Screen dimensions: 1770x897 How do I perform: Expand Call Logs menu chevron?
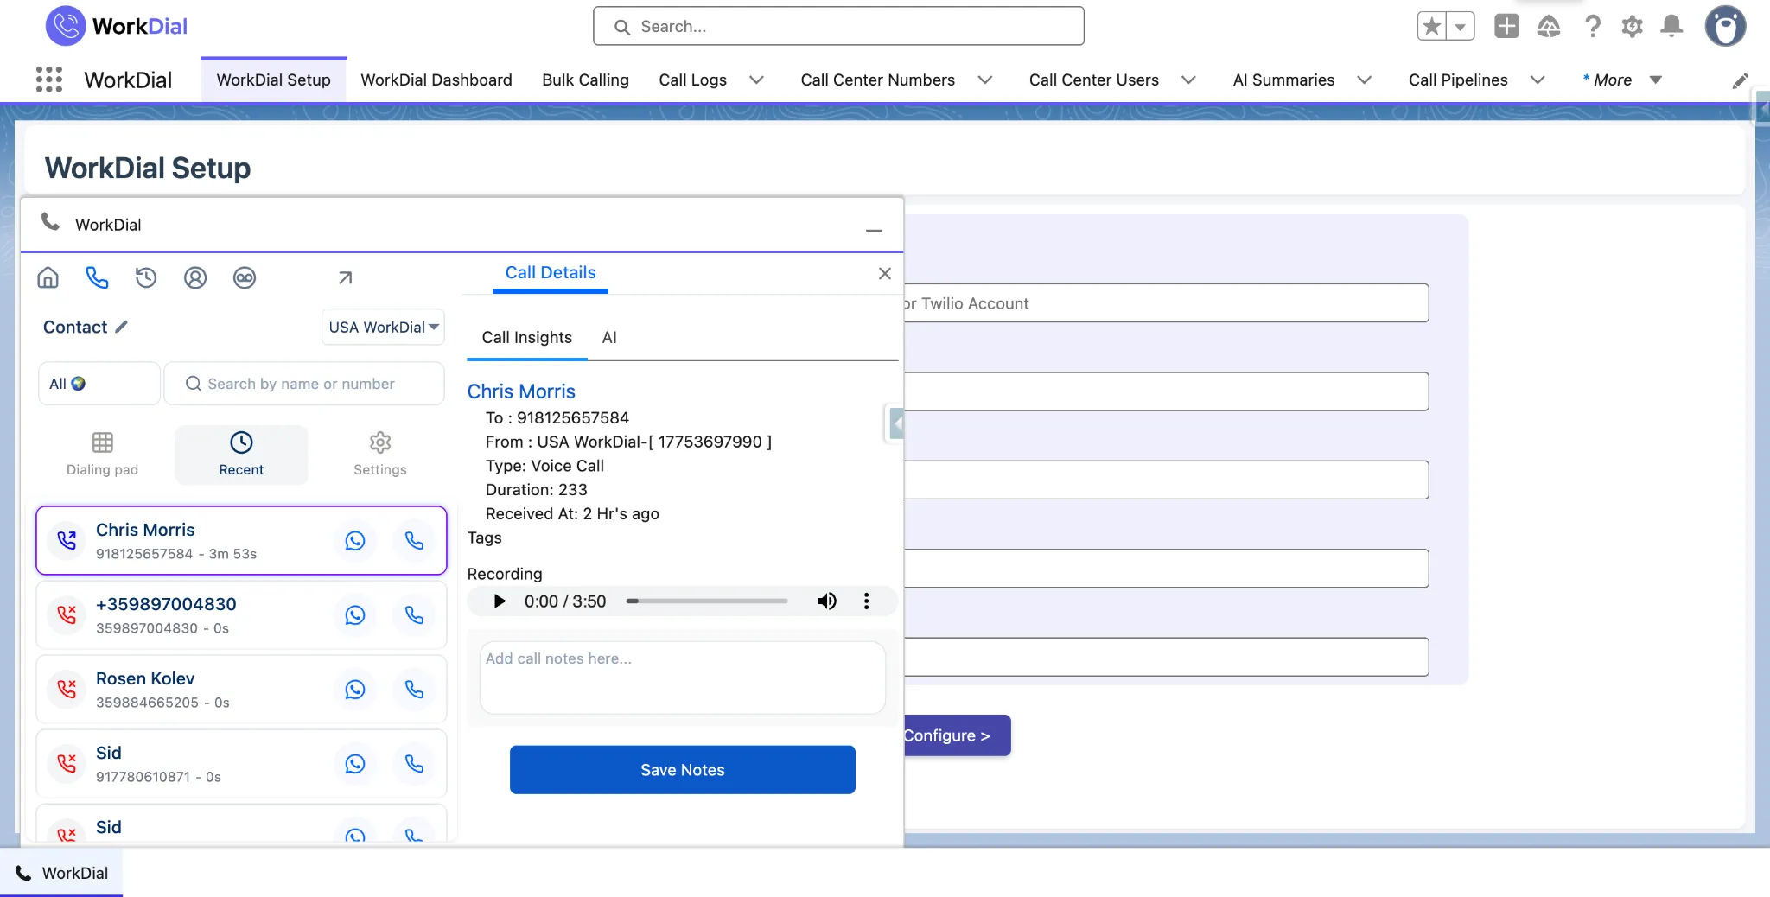point(756,80)
